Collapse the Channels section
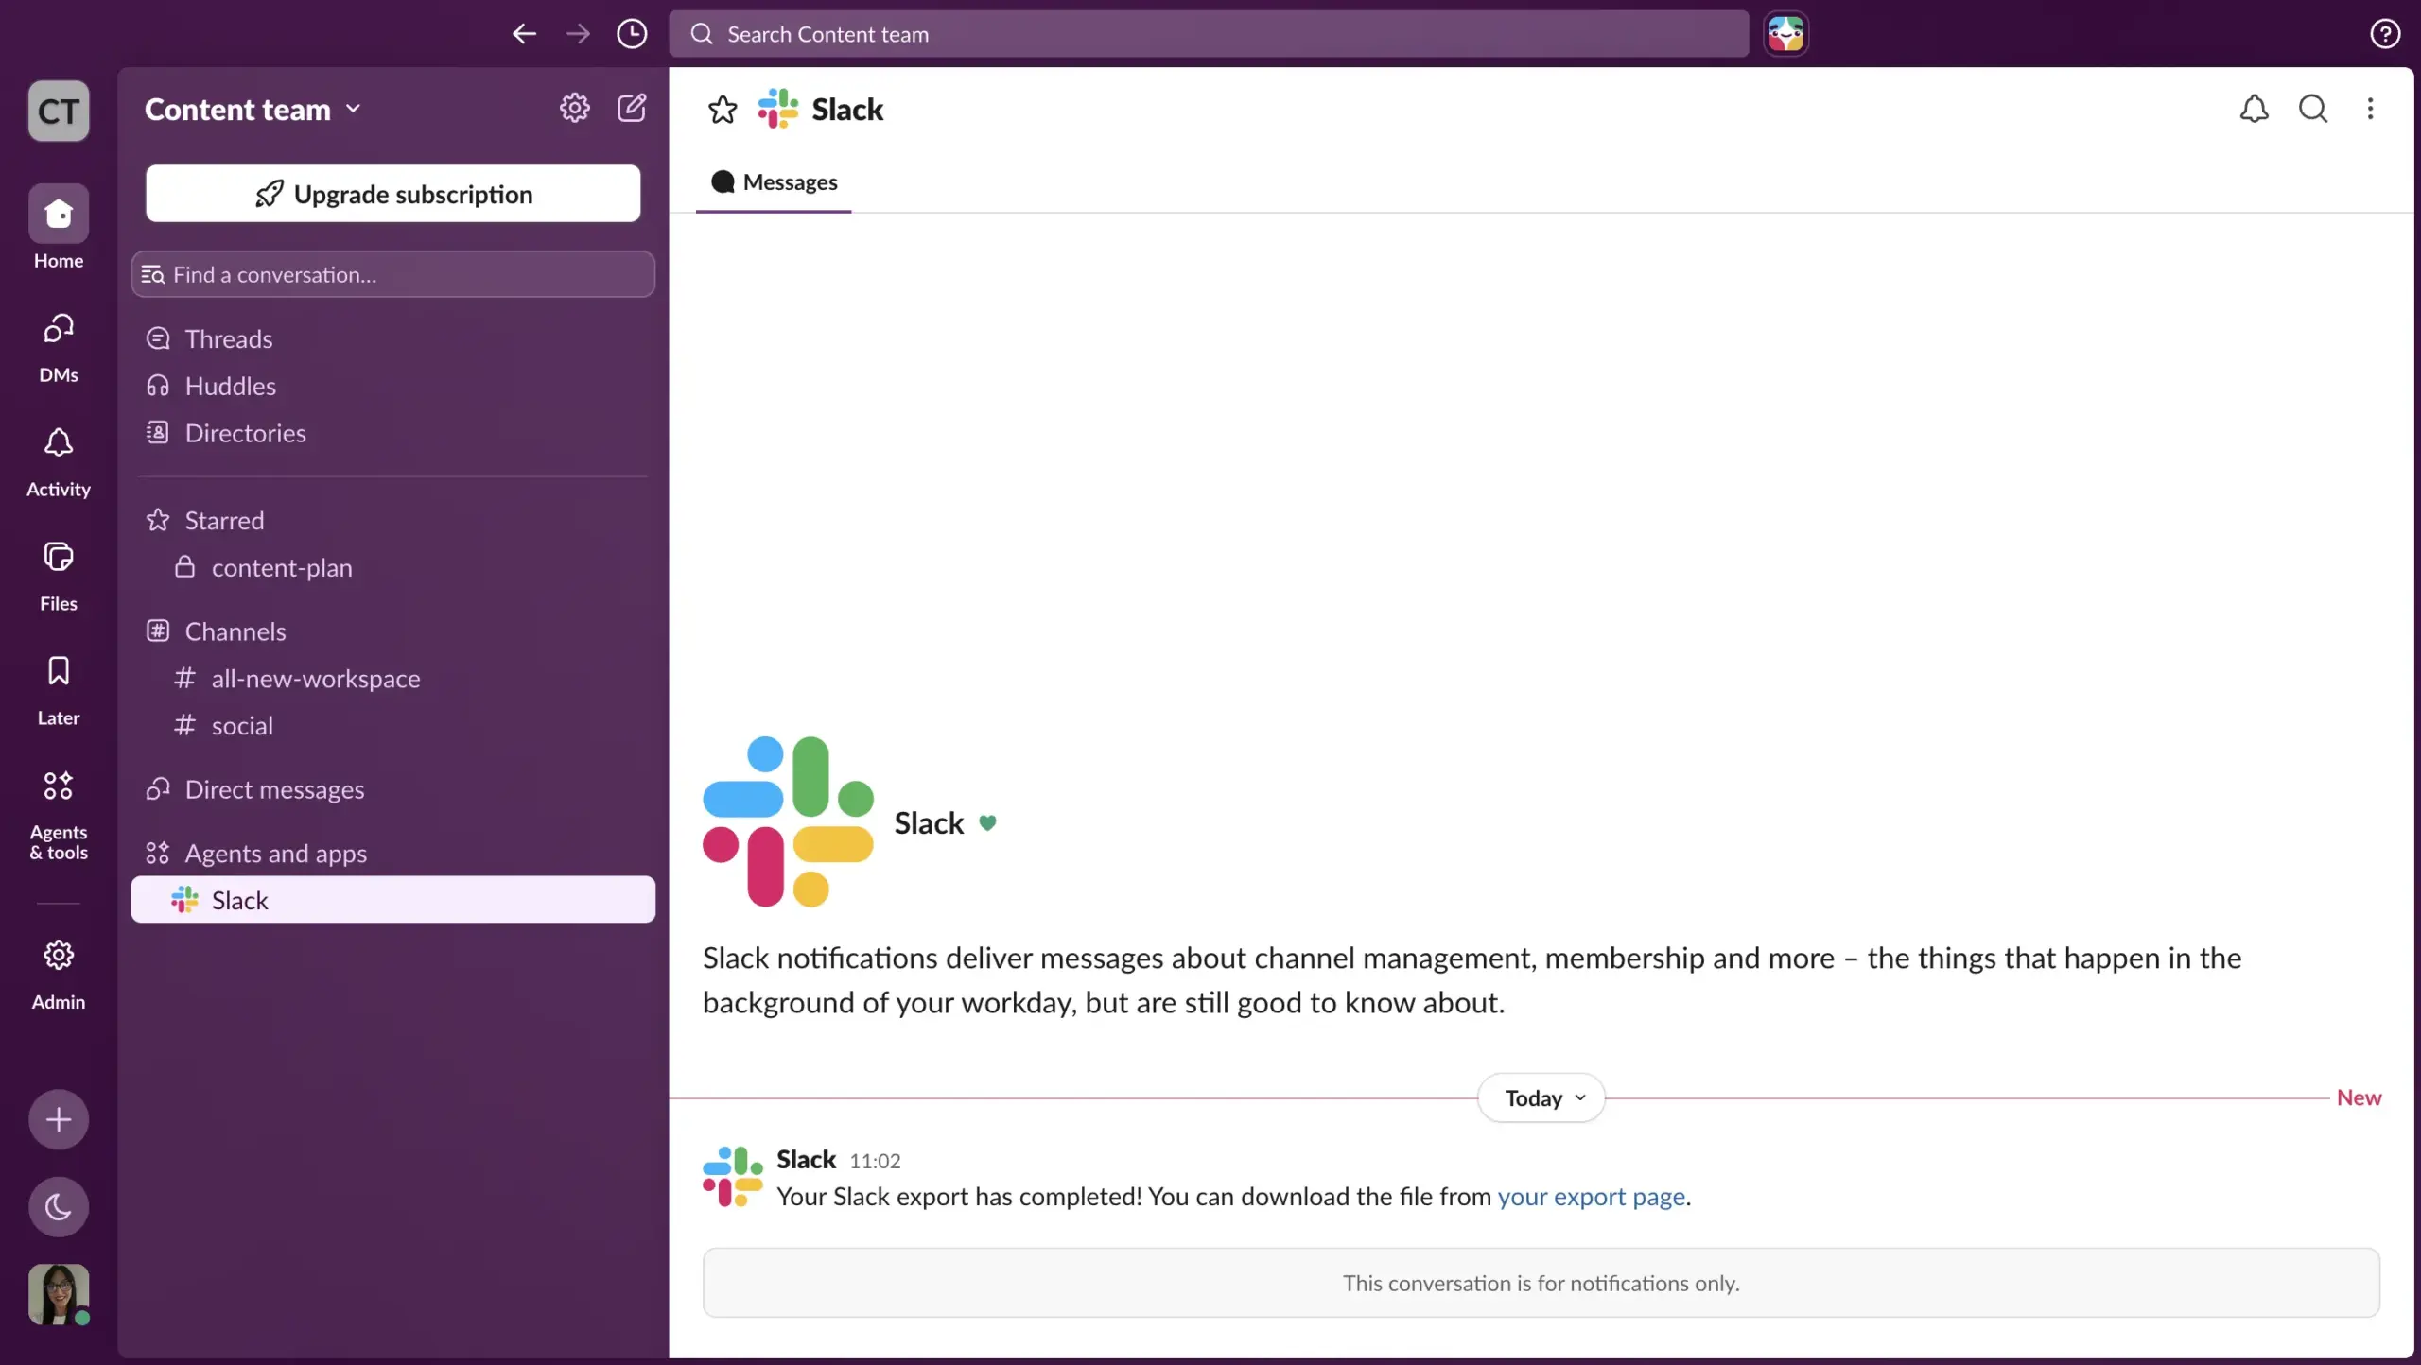Screen dimensions: 2421x1365 (235, 631)
